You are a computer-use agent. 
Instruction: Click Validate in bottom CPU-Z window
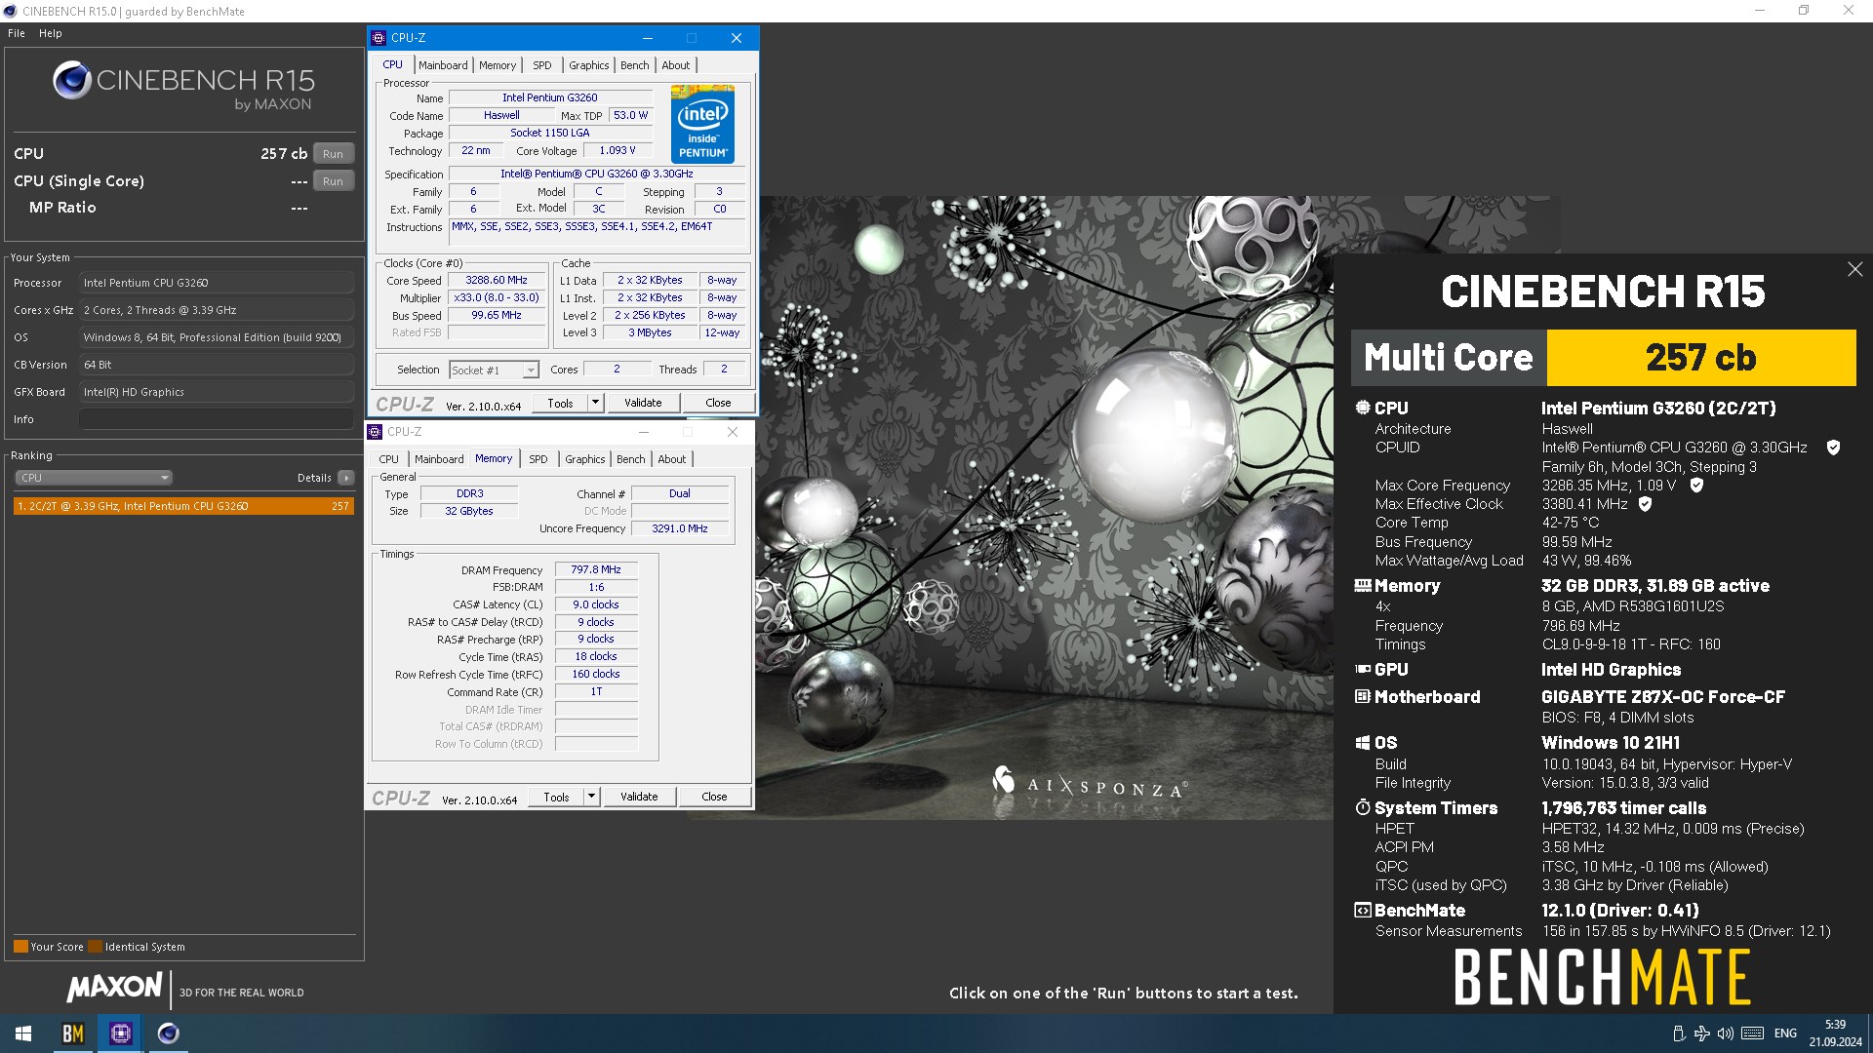point(639,797)
